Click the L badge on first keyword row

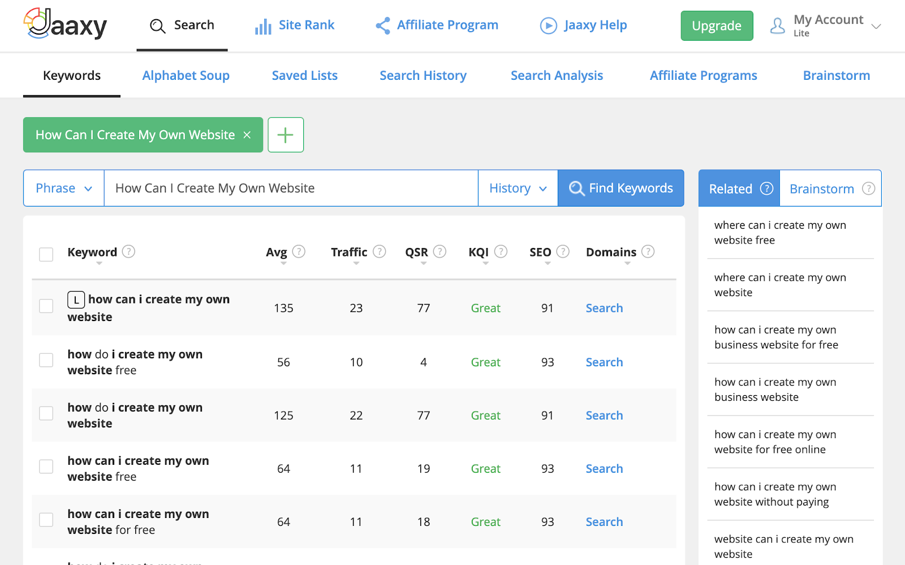tap(76, 299)
